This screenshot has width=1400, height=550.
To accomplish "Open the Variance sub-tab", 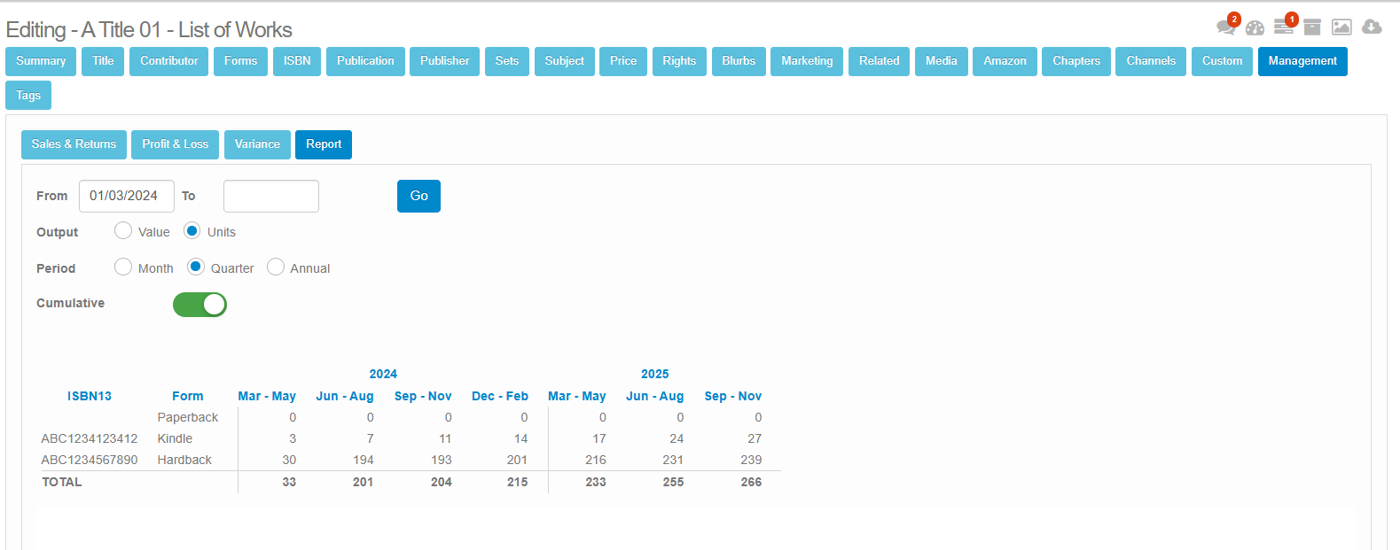I will click(257, 144).
